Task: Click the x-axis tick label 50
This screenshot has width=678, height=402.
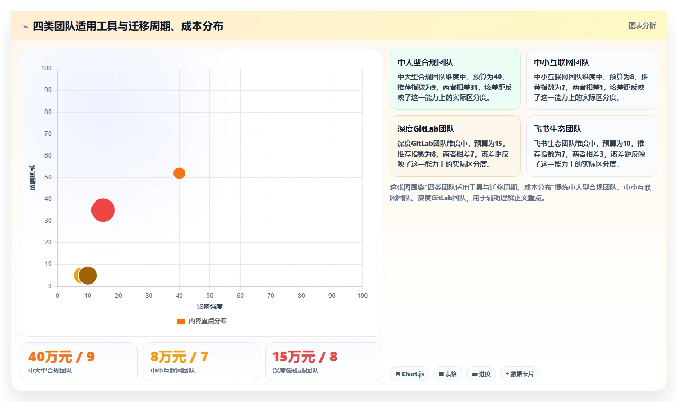Action: (x=210, y=296)
